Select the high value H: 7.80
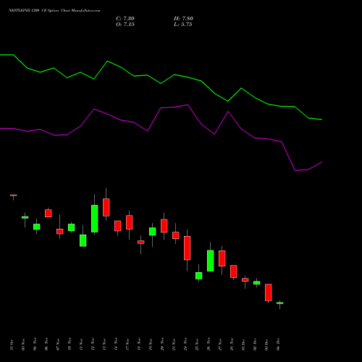Image resolution: width=362 pixels, height=362 pixels. click(183, 19)
